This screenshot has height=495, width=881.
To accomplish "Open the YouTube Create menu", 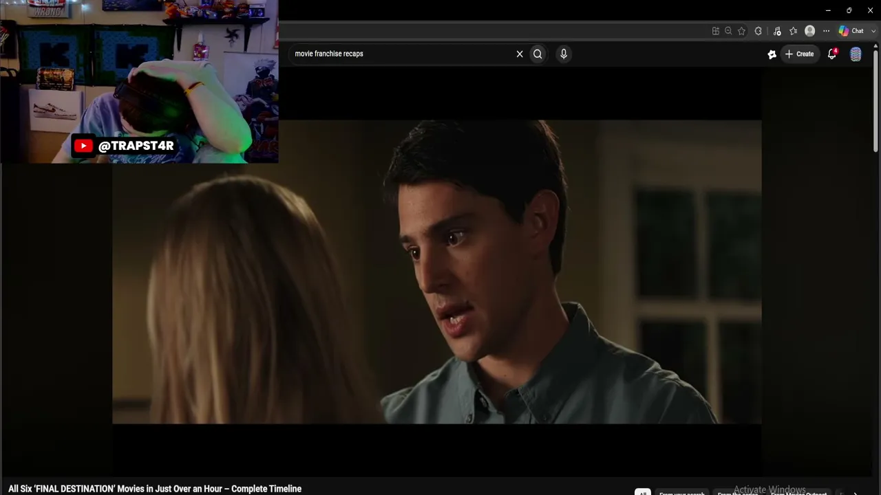I will click(x=800, y=54).
